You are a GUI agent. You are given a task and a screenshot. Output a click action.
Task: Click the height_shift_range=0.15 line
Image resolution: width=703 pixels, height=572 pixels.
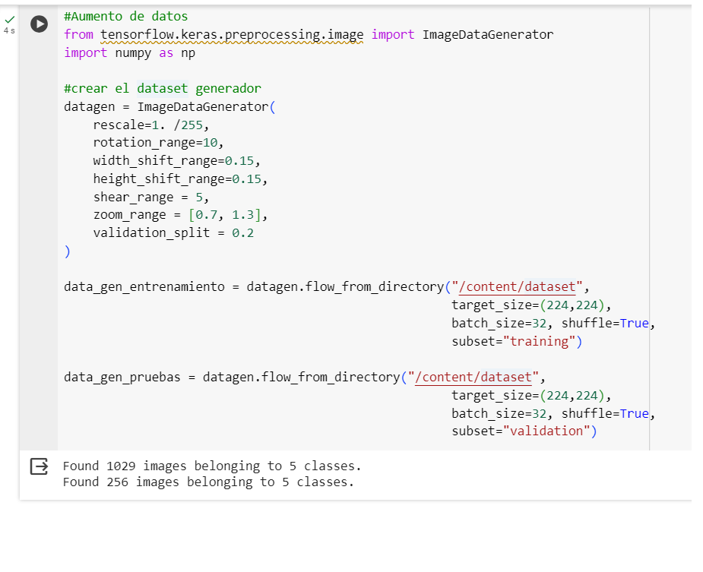[180, 179]
